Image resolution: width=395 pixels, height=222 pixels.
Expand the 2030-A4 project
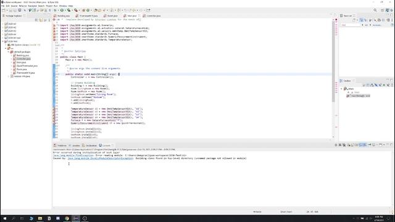(x=2, y=35)
